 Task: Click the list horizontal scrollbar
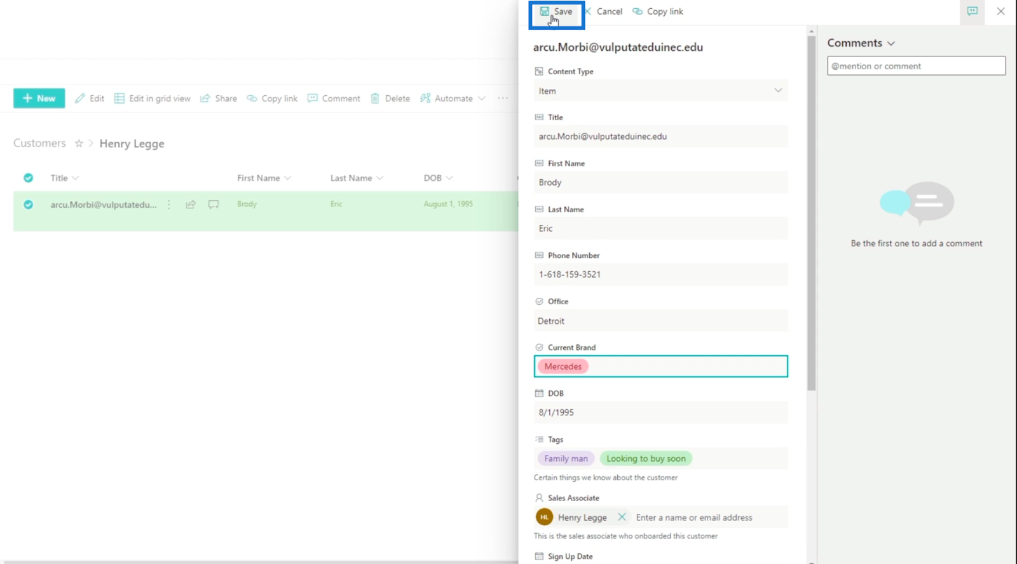tap(259, 561)
